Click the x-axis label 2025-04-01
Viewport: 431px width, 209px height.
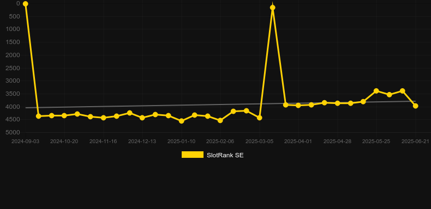pos(298,142)
